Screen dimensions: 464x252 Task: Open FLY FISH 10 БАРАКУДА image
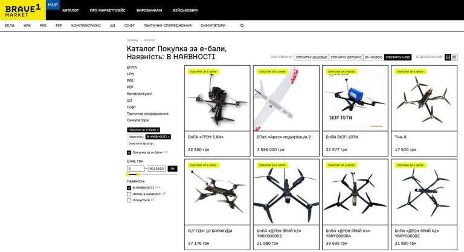point(217,192)
